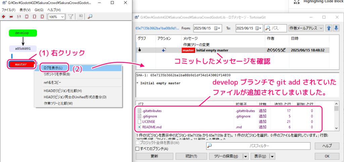Image resolution: width=344 pixels, height=162 pixels.
Task: Click the パスフィルター input field
Action: pos(258,146)
